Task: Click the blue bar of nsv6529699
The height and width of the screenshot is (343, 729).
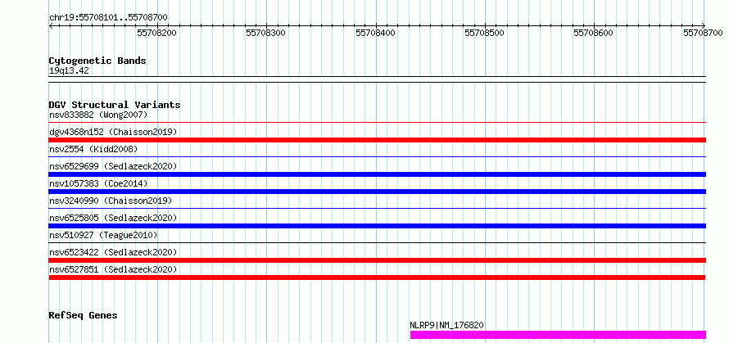Action: (x=378, y=174)
